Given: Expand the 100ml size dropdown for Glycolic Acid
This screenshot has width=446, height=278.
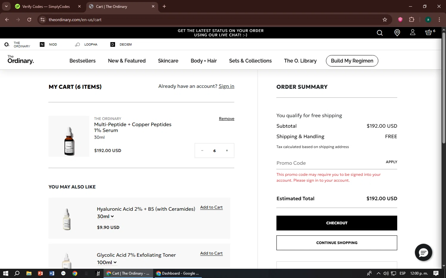Looking at the screenshot, I should tap(107, 262).
